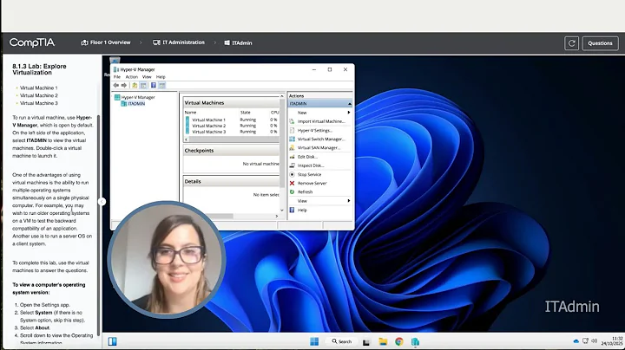Open Virtual SAN Manager
The height and width of the screenshot is (350, 625).
[x=319, y=148]
